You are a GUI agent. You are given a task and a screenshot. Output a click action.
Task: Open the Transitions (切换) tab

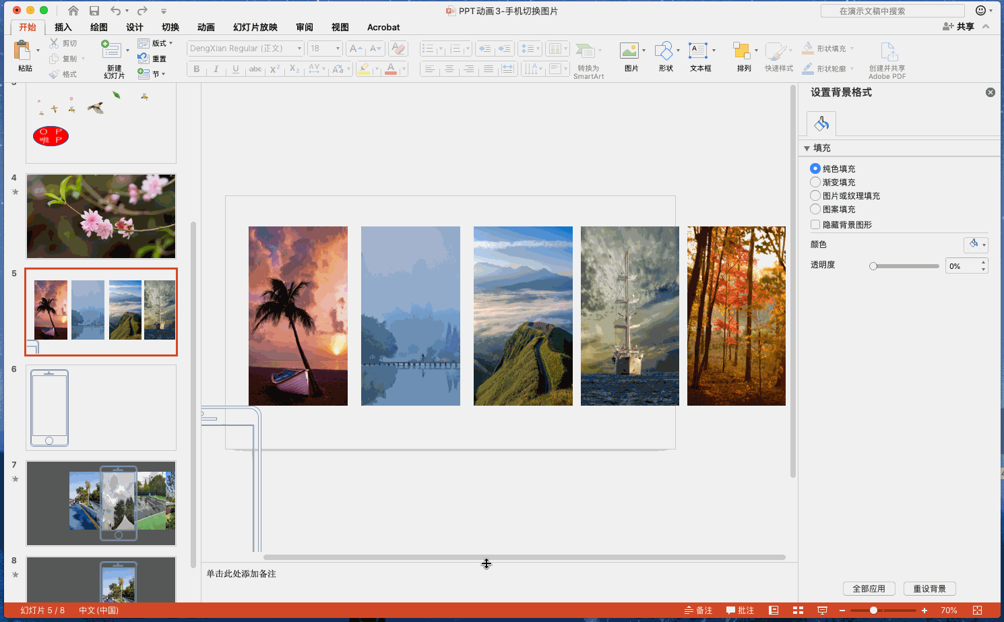[x=170, y=27]
